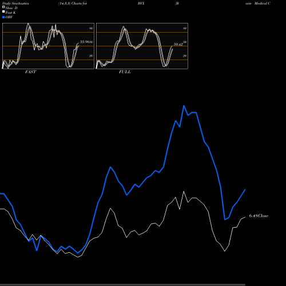
Task: Open the FAST stochastic chart panel
Action: pyautogui.click(x=48, y=46)
